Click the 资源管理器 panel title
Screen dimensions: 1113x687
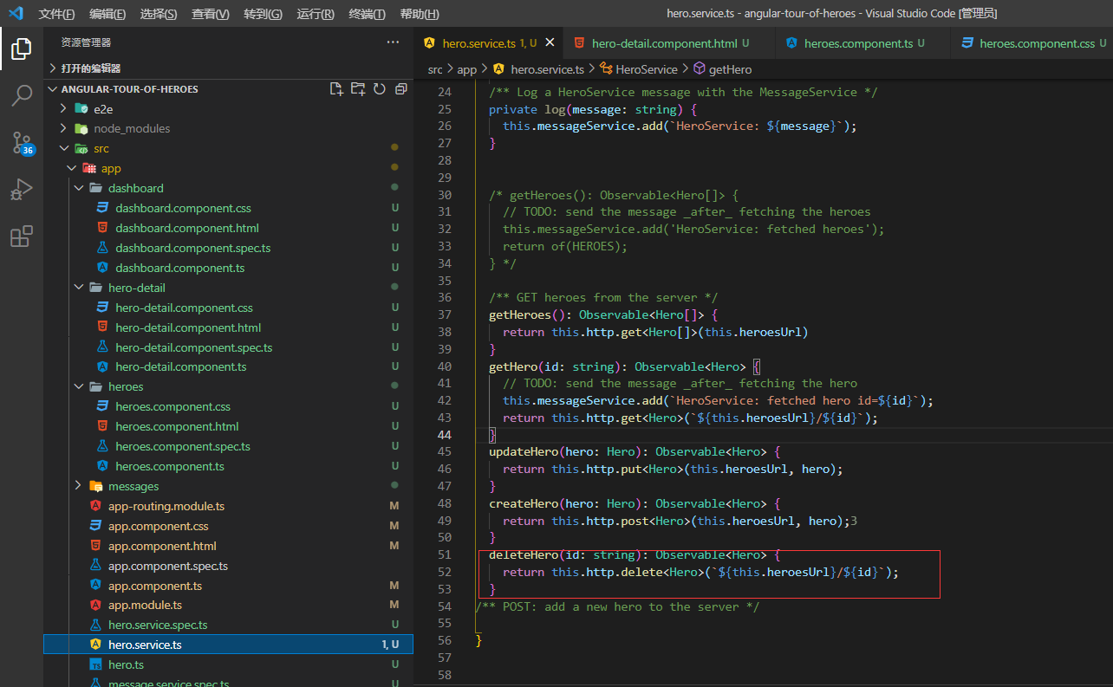(86, 42)
